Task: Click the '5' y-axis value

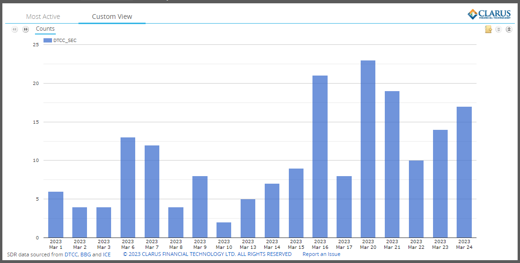Action: (x=37, y=199)
